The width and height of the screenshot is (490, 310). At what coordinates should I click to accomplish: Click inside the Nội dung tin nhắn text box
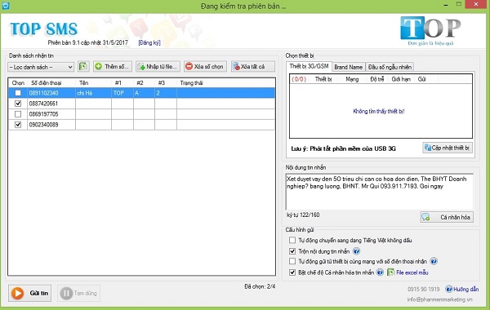tap(380, 192)
